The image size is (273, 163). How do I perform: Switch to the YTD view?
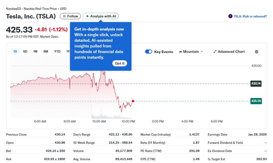(x=57, y=51)
